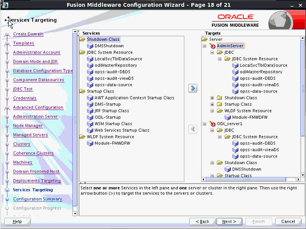
Task: Click the Server folder icon in Targets
Action: (205, 39)
